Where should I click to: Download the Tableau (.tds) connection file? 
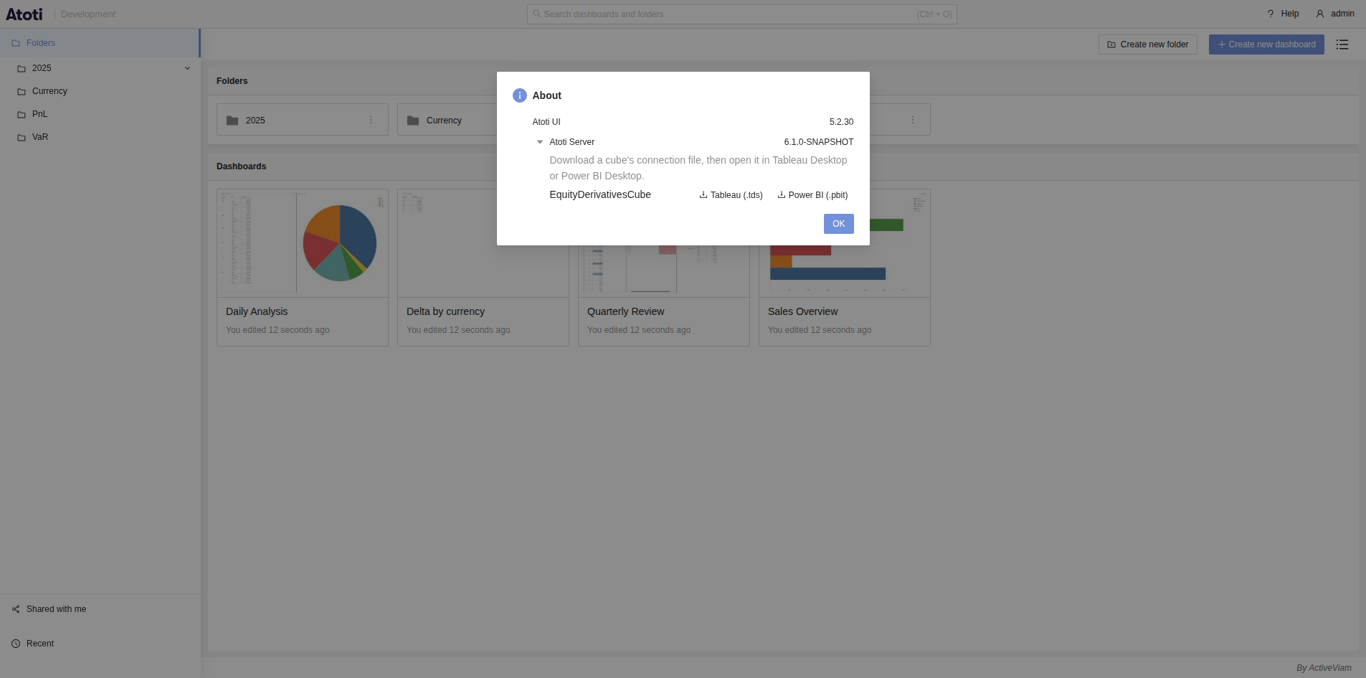pyautogui.click(x=731, y=195)
